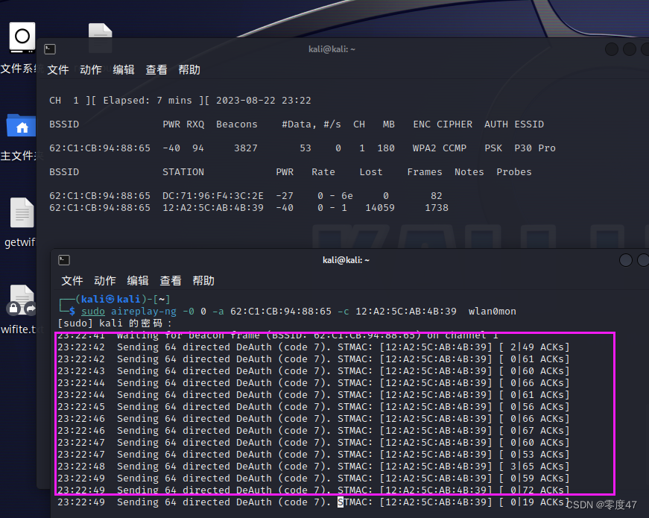
Task: Click the DeAuth line ending '0|53 ACKs'
Action: [x=314, y=455]
